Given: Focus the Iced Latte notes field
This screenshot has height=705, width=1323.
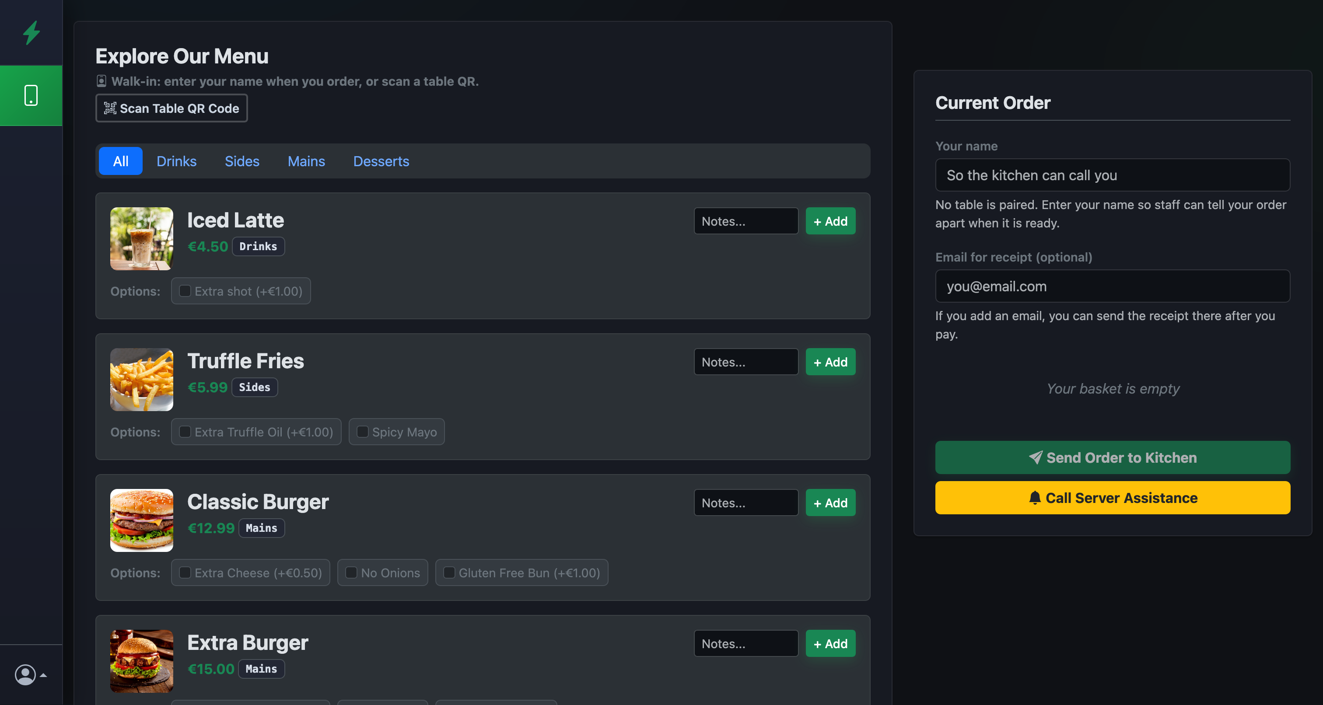Looking at the screenshot, I should point(746,221).
